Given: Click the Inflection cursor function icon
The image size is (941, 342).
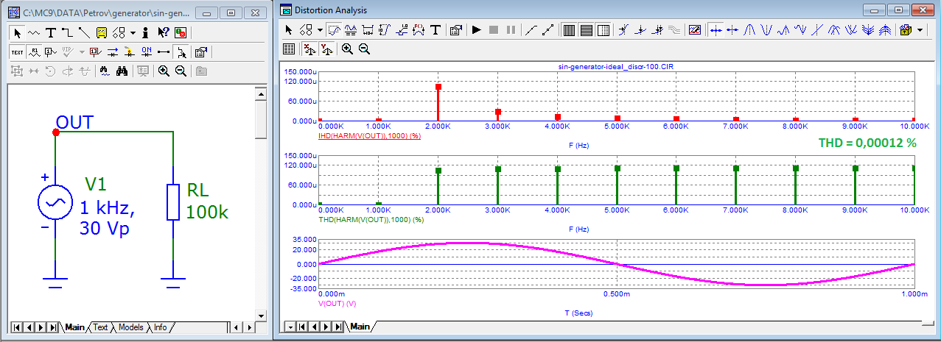Looking at the screenshot, I should tap(817, 30).
